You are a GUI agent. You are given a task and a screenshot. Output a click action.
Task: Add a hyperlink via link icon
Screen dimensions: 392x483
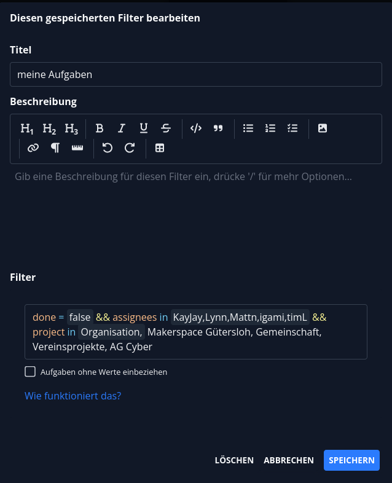(x=33, y=148)
